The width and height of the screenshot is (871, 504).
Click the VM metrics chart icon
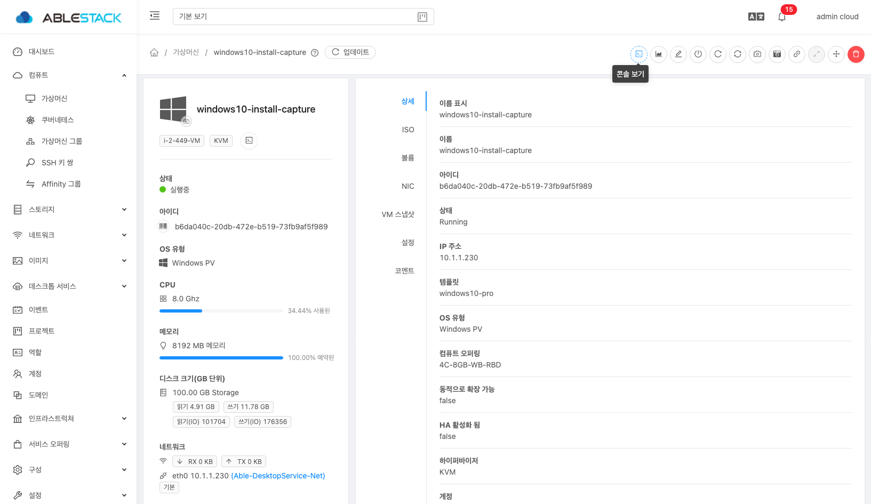pyautogui.click(x=659, y=54)
